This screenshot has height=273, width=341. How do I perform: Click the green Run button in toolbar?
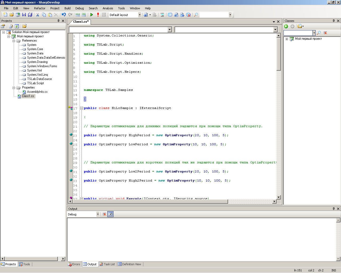pyautogui.click(x=92, y=15)
